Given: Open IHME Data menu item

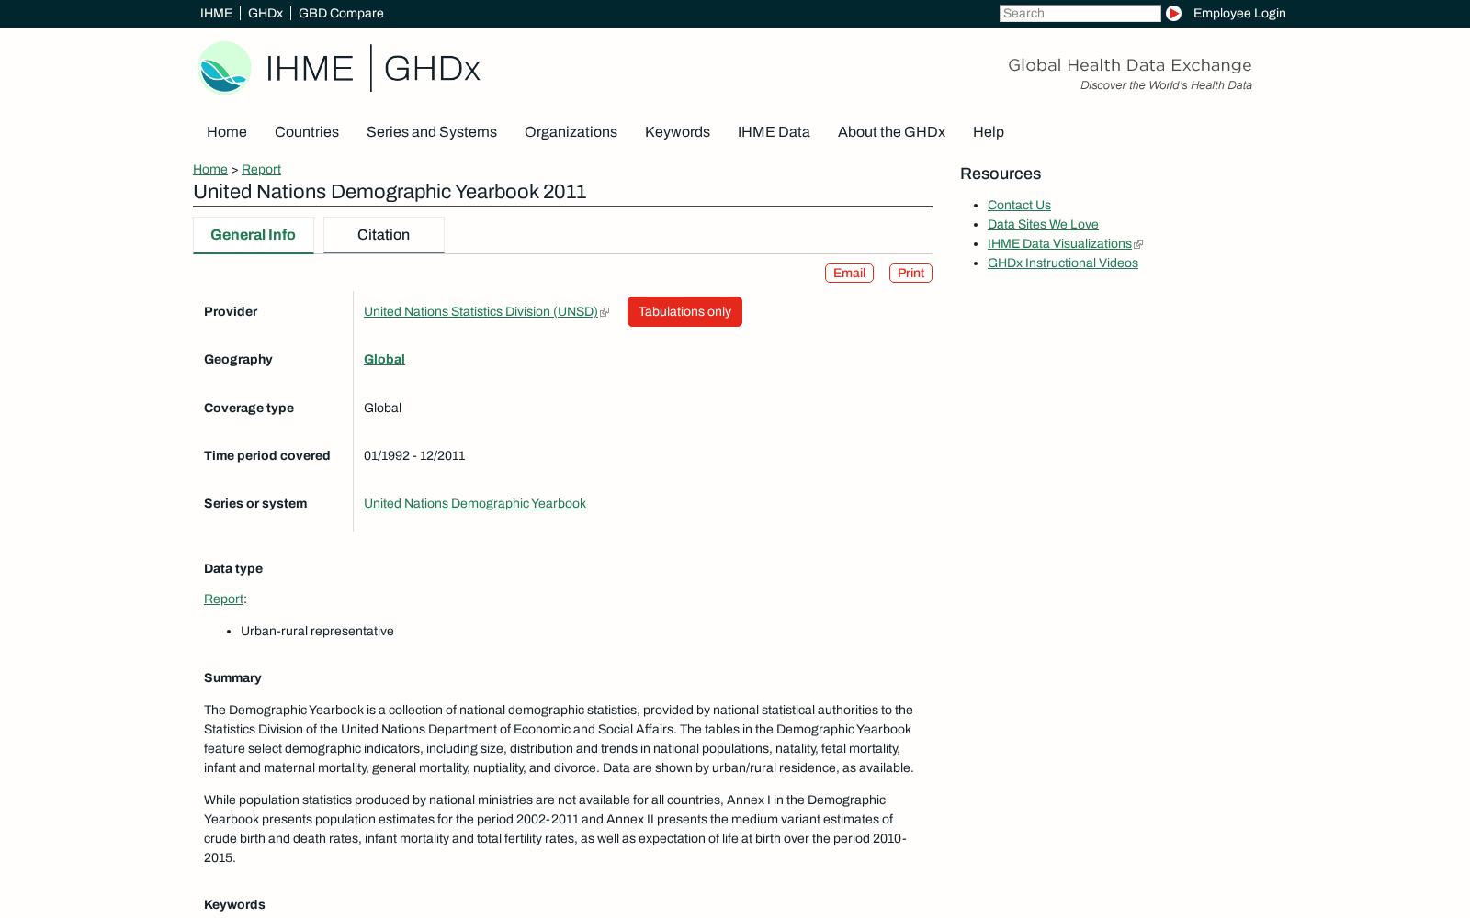Looking at the screenshot, I should (774, 132).
